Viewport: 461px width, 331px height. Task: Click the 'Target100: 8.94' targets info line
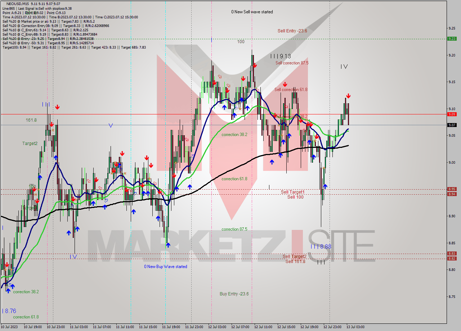click(x=74, y=47)
